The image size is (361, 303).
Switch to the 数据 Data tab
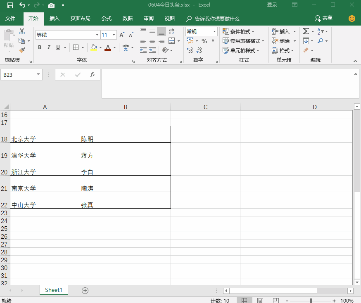(128, 19)
